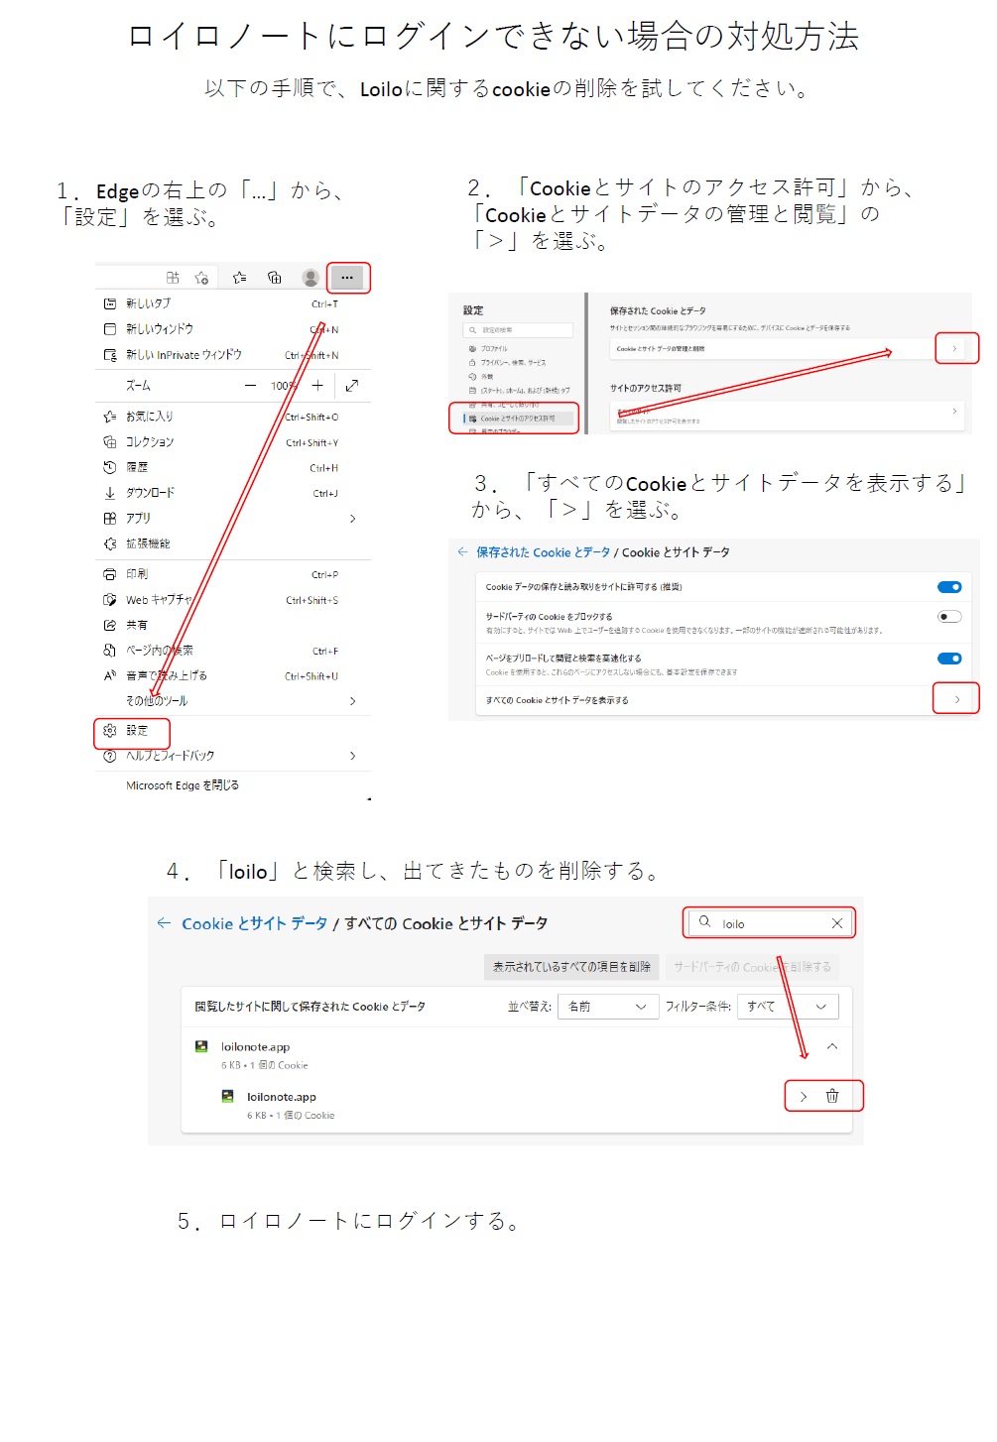The width and height of the screenshot is (997, 1442).
Task: Toggle ページをプリロード preload switch
Action: (x=949, y=659)
